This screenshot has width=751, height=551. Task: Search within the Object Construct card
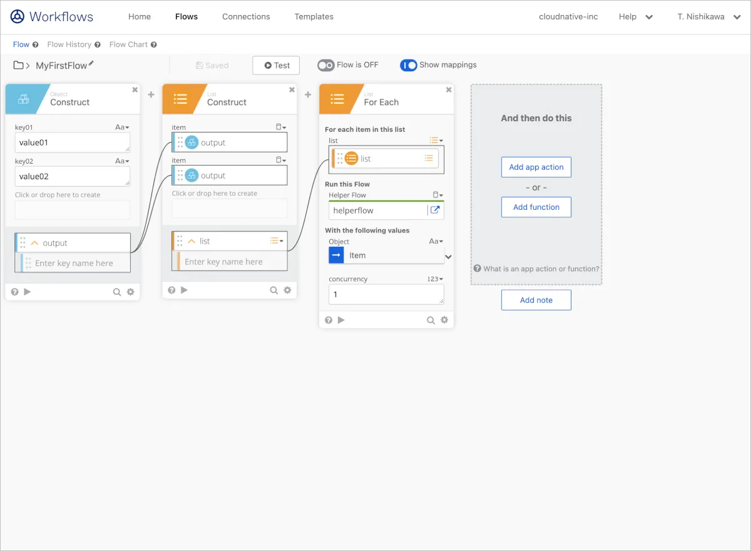tap(117, 292)
